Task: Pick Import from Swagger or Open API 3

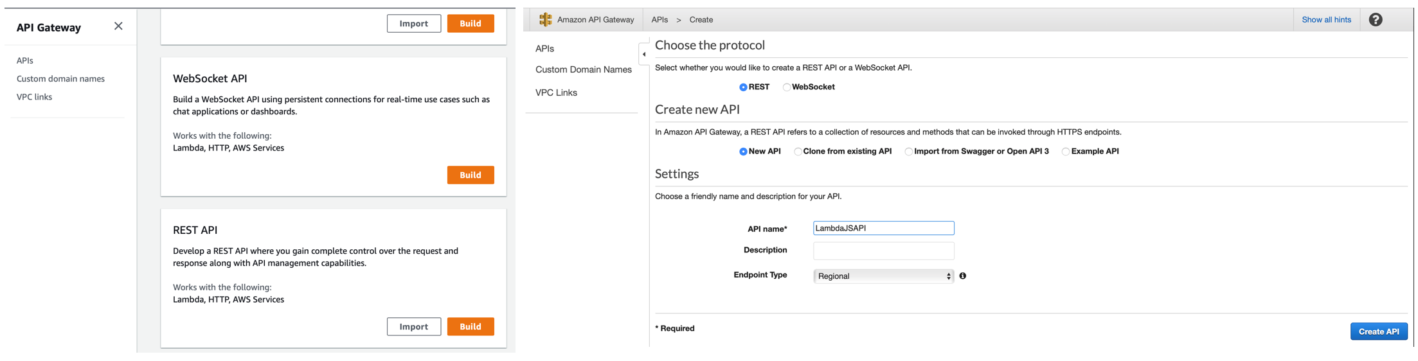Action: [908, 152]
